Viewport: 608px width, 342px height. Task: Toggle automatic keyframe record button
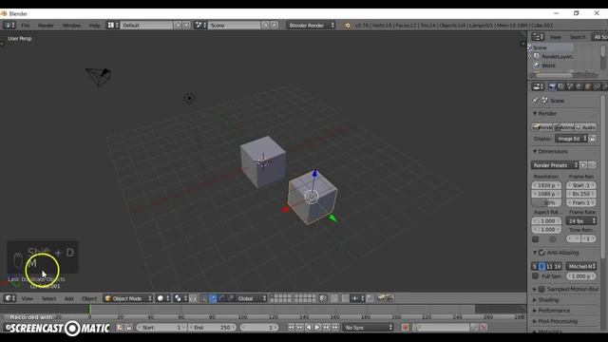[x=406, y=328]
